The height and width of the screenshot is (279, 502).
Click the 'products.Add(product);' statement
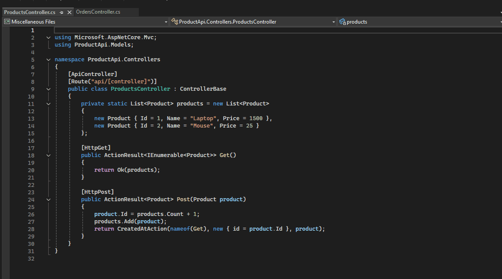tap(131, 221)
